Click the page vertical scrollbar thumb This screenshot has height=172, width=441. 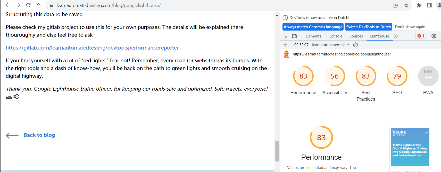coord(277,151)
